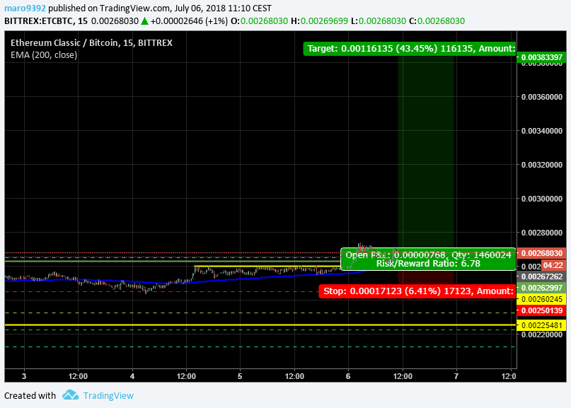The height and width of the screenshot is (408, 571).
Task: Click the 0.00320000 axis value
Action: 542,165
